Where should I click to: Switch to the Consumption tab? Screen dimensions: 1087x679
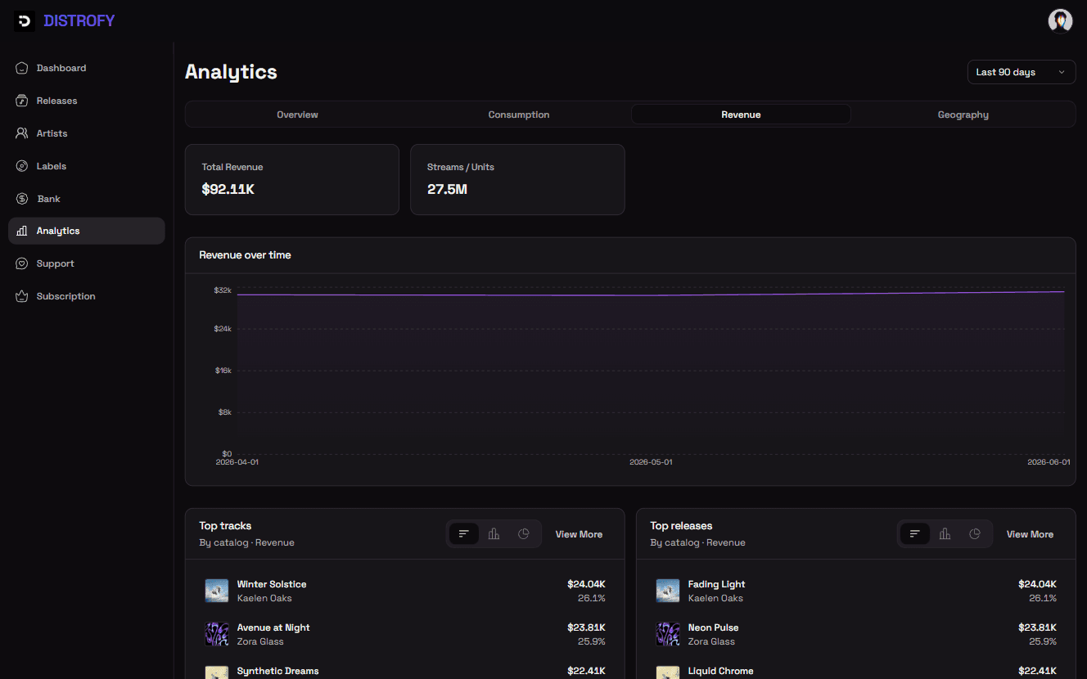coord(519,115)
